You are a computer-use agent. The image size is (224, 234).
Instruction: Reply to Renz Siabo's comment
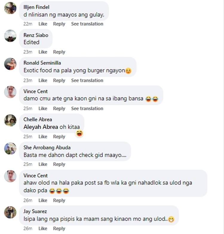coord(59,52)
